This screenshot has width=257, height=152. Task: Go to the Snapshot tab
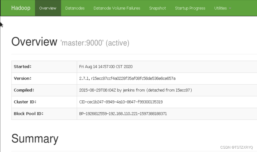point(157,8)
